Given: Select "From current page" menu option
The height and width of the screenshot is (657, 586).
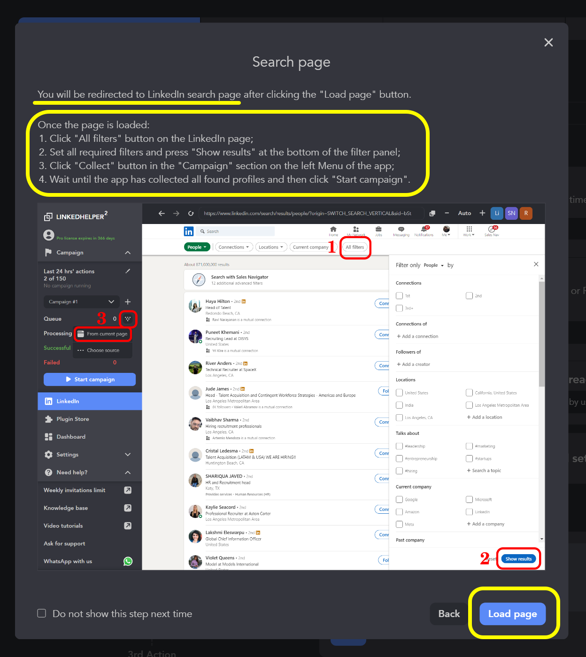Looking at the screenshot, I should [103, 334].
